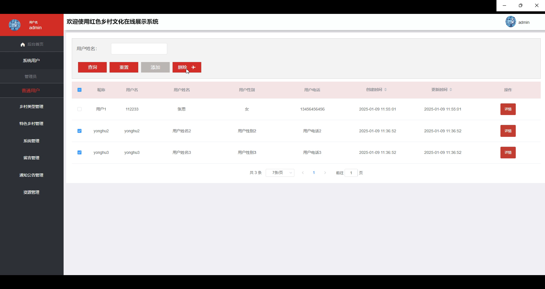Click nickname cell 用户1

(x=101, y=109)
